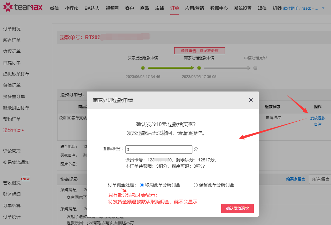Click the 备注 link under operations
The width and height of the screenshot is (331, 225).
pos(318,124)
